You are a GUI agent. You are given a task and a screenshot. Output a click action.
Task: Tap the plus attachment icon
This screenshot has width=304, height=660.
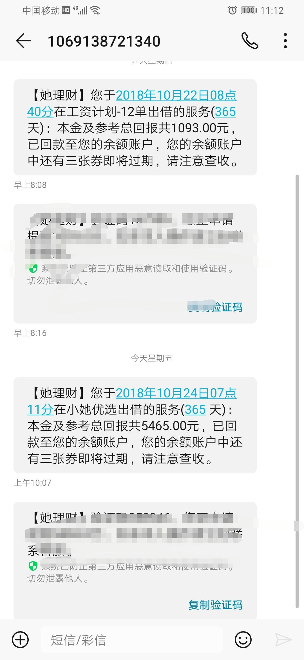pos(20,640)
